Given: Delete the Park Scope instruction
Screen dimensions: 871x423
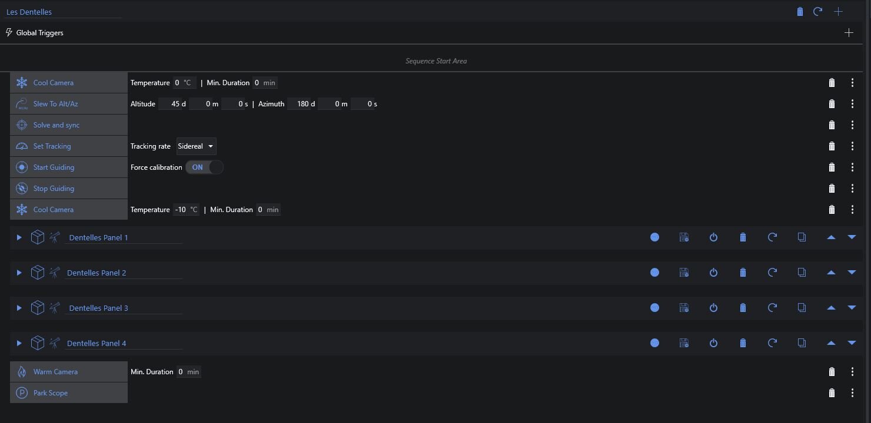Looking at the screenshot, I should pos(832,393).
